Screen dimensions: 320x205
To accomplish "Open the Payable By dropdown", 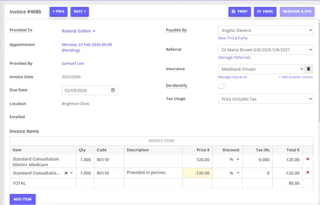I will 266,30.
